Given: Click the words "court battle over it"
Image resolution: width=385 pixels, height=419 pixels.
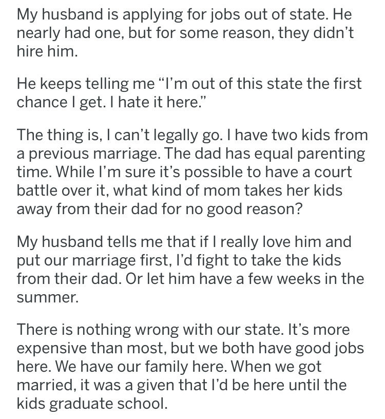Looking at the screenshot, I should [184, 181].
